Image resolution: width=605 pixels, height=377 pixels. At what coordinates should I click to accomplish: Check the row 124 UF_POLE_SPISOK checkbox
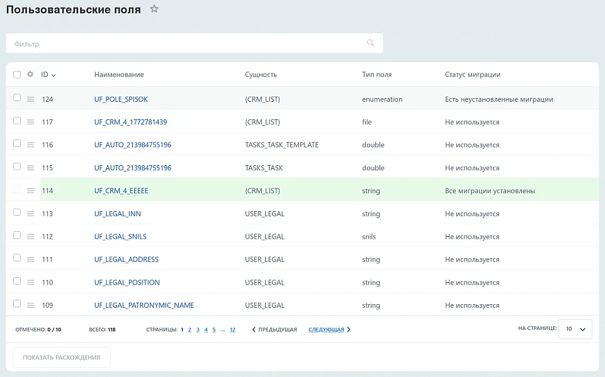(x=17, y=97)
